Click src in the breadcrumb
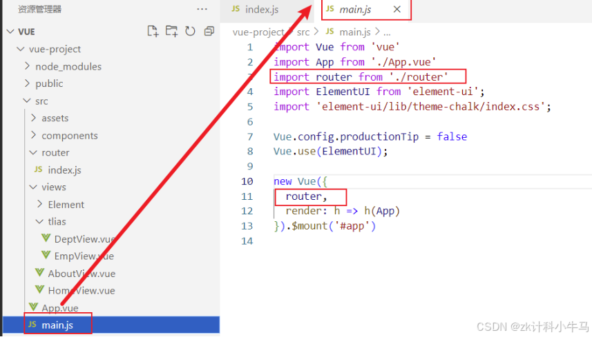The width and height of the screenshot is (592, 337). pyautogui.click(x=303, y=32)
